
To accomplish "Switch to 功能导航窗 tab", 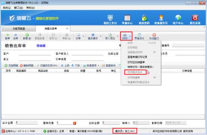I will click(19, 28).
